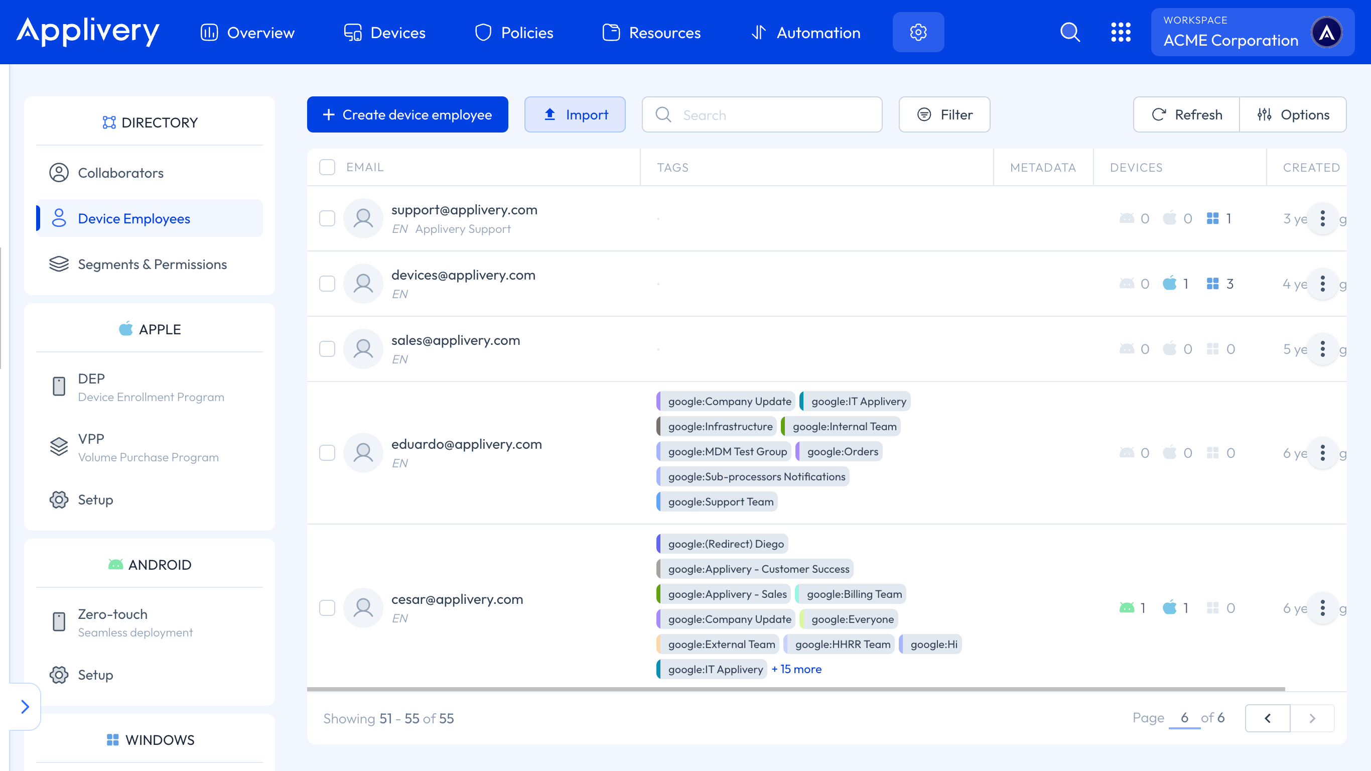Image resolution: width=1371 pixels, height=771 pixels.
Task: Go to previous page with left chevron
Action: pos(1267,718)
